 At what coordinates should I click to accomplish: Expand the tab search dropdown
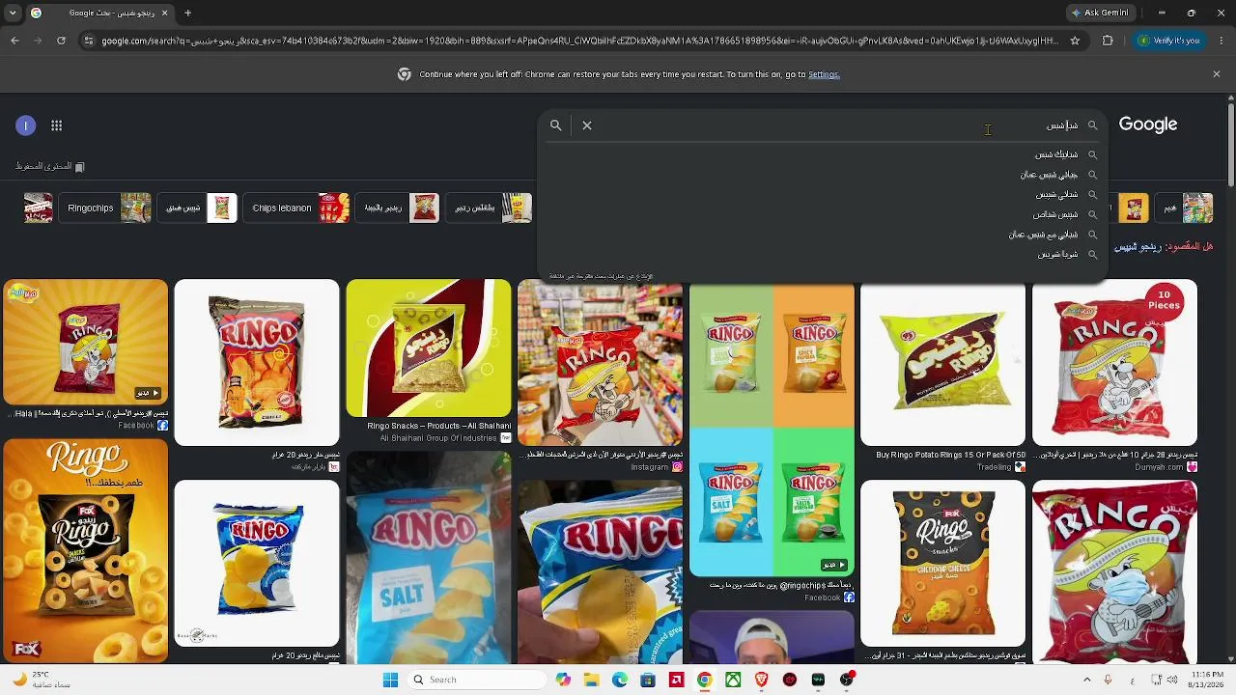pyautogui.click(x=13, y=14)
